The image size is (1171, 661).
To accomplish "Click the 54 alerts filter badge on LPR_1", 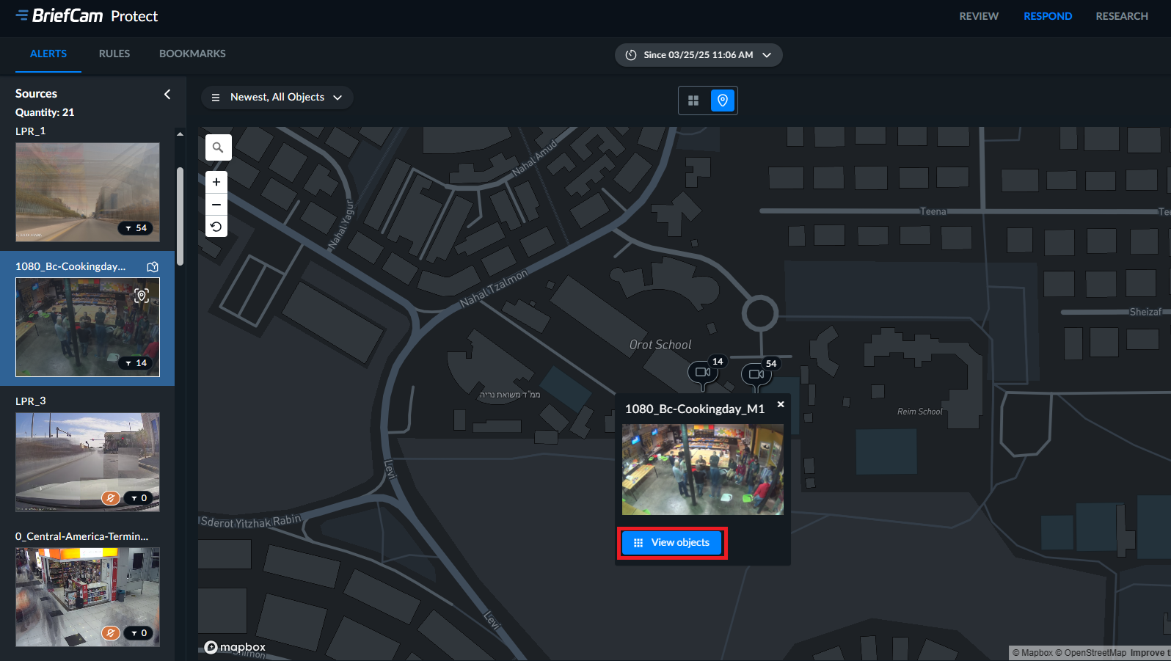I will 136,228.
